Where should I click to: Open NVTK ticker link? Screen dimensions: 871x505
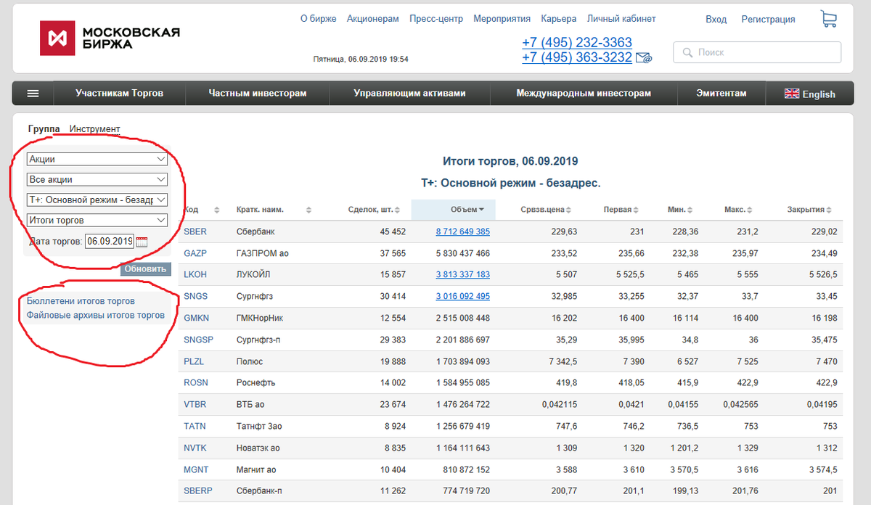click(x=195, y=448)
